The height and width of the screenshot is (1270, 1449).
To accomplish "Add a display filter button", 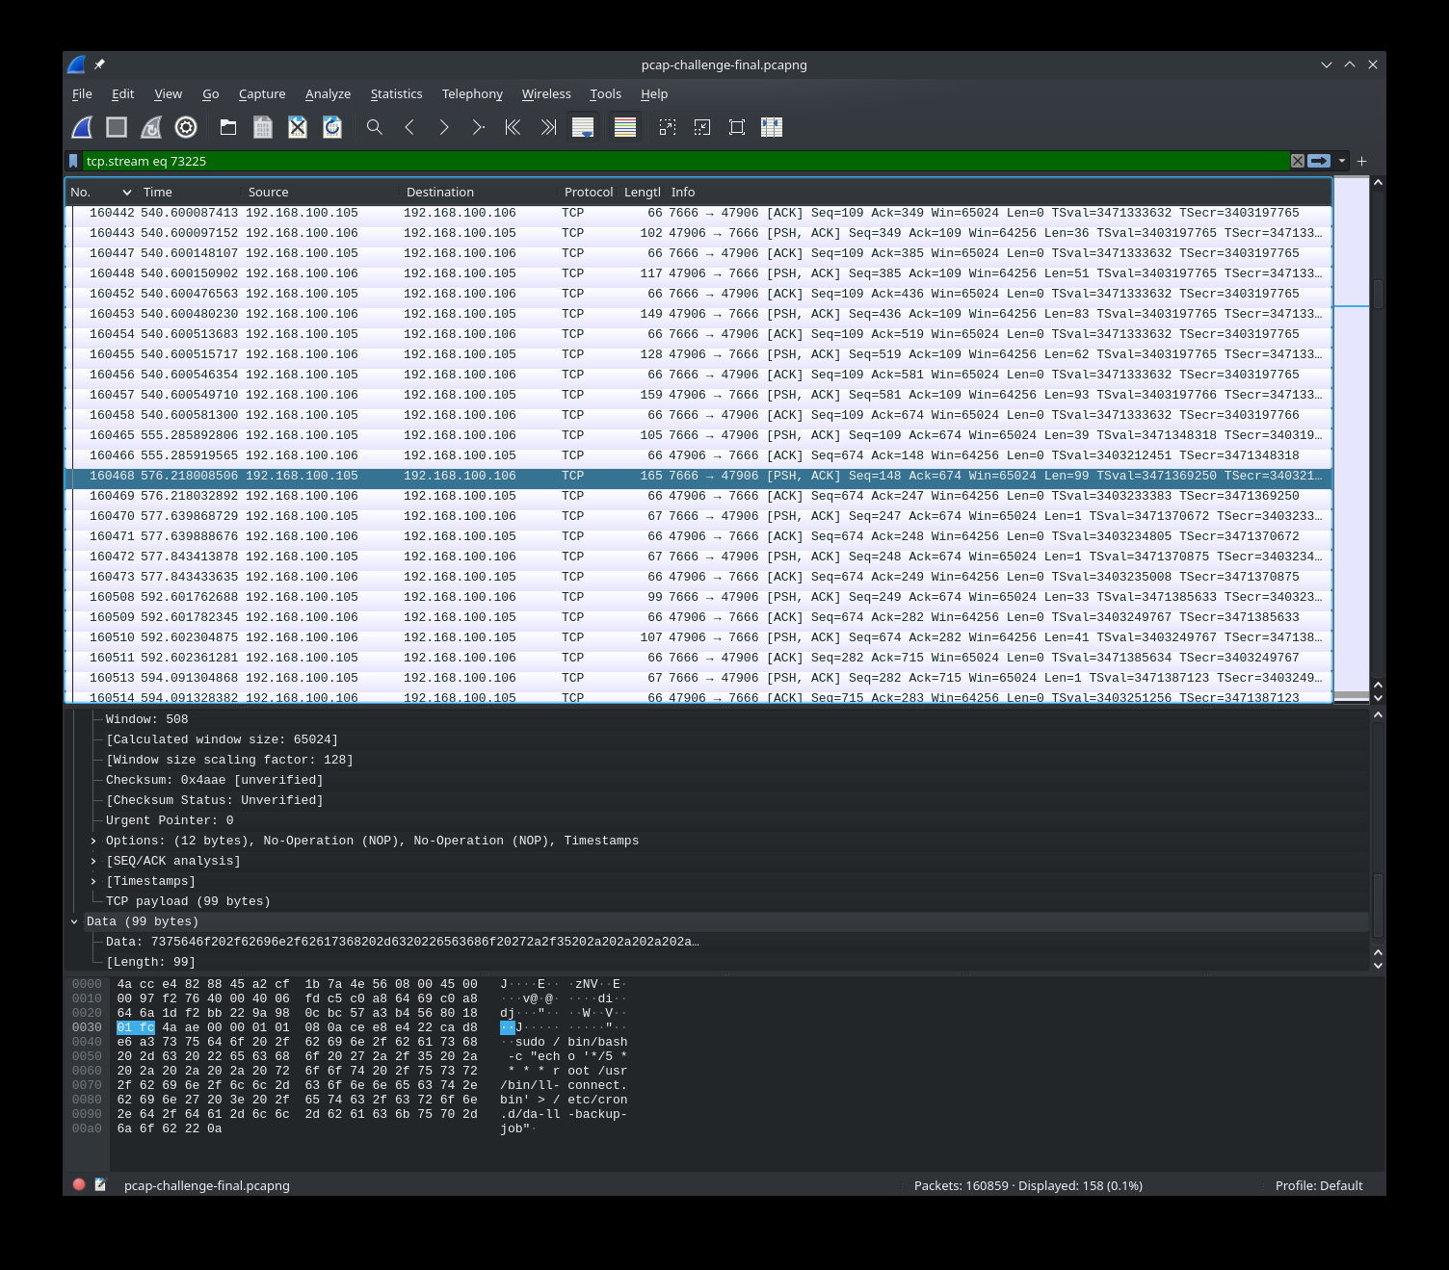I will (x=1361, y=161).
